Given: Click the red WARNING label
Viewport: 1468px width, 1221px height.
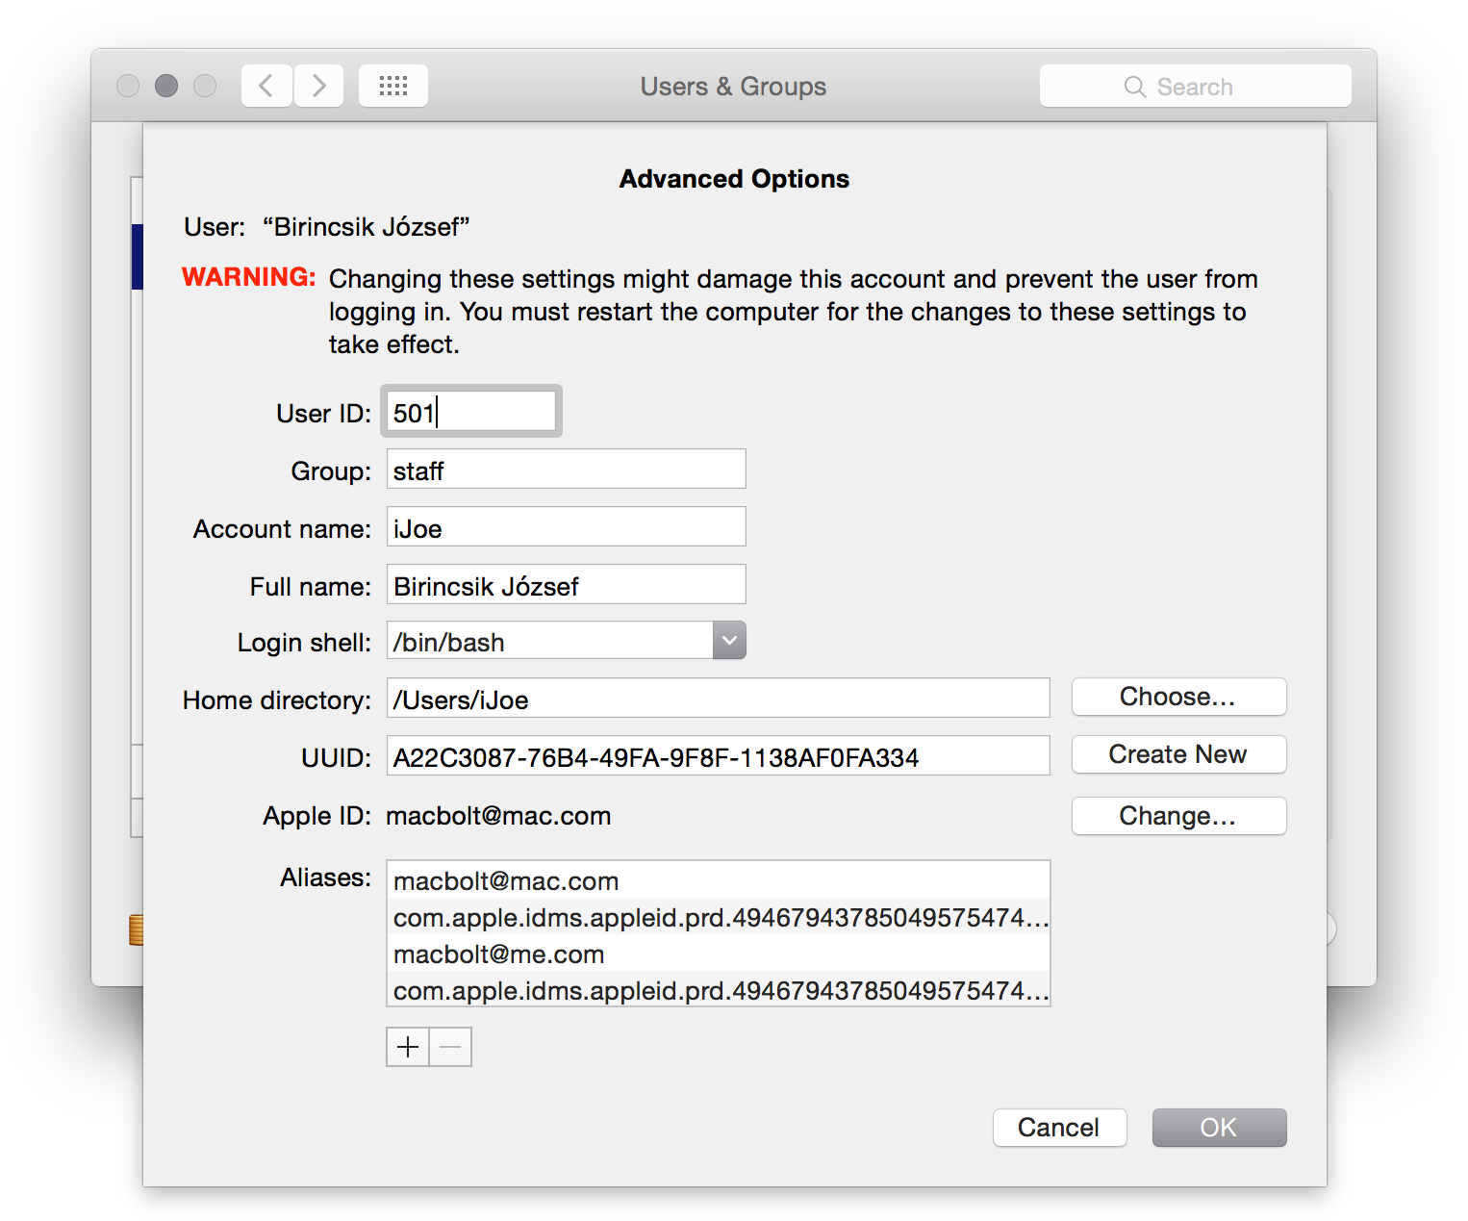Looking at the screenshot, I should coord(249,277).
